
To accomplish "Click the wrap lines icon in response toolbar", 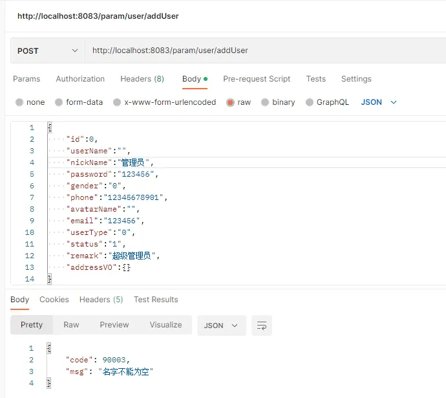I will (x=262, y=326).
